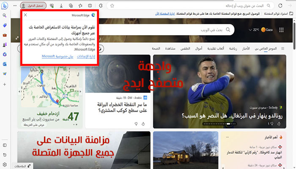Open Browser essentials heart icon
The height and width of the screenshot is (169, 296).
pos(52,6)
